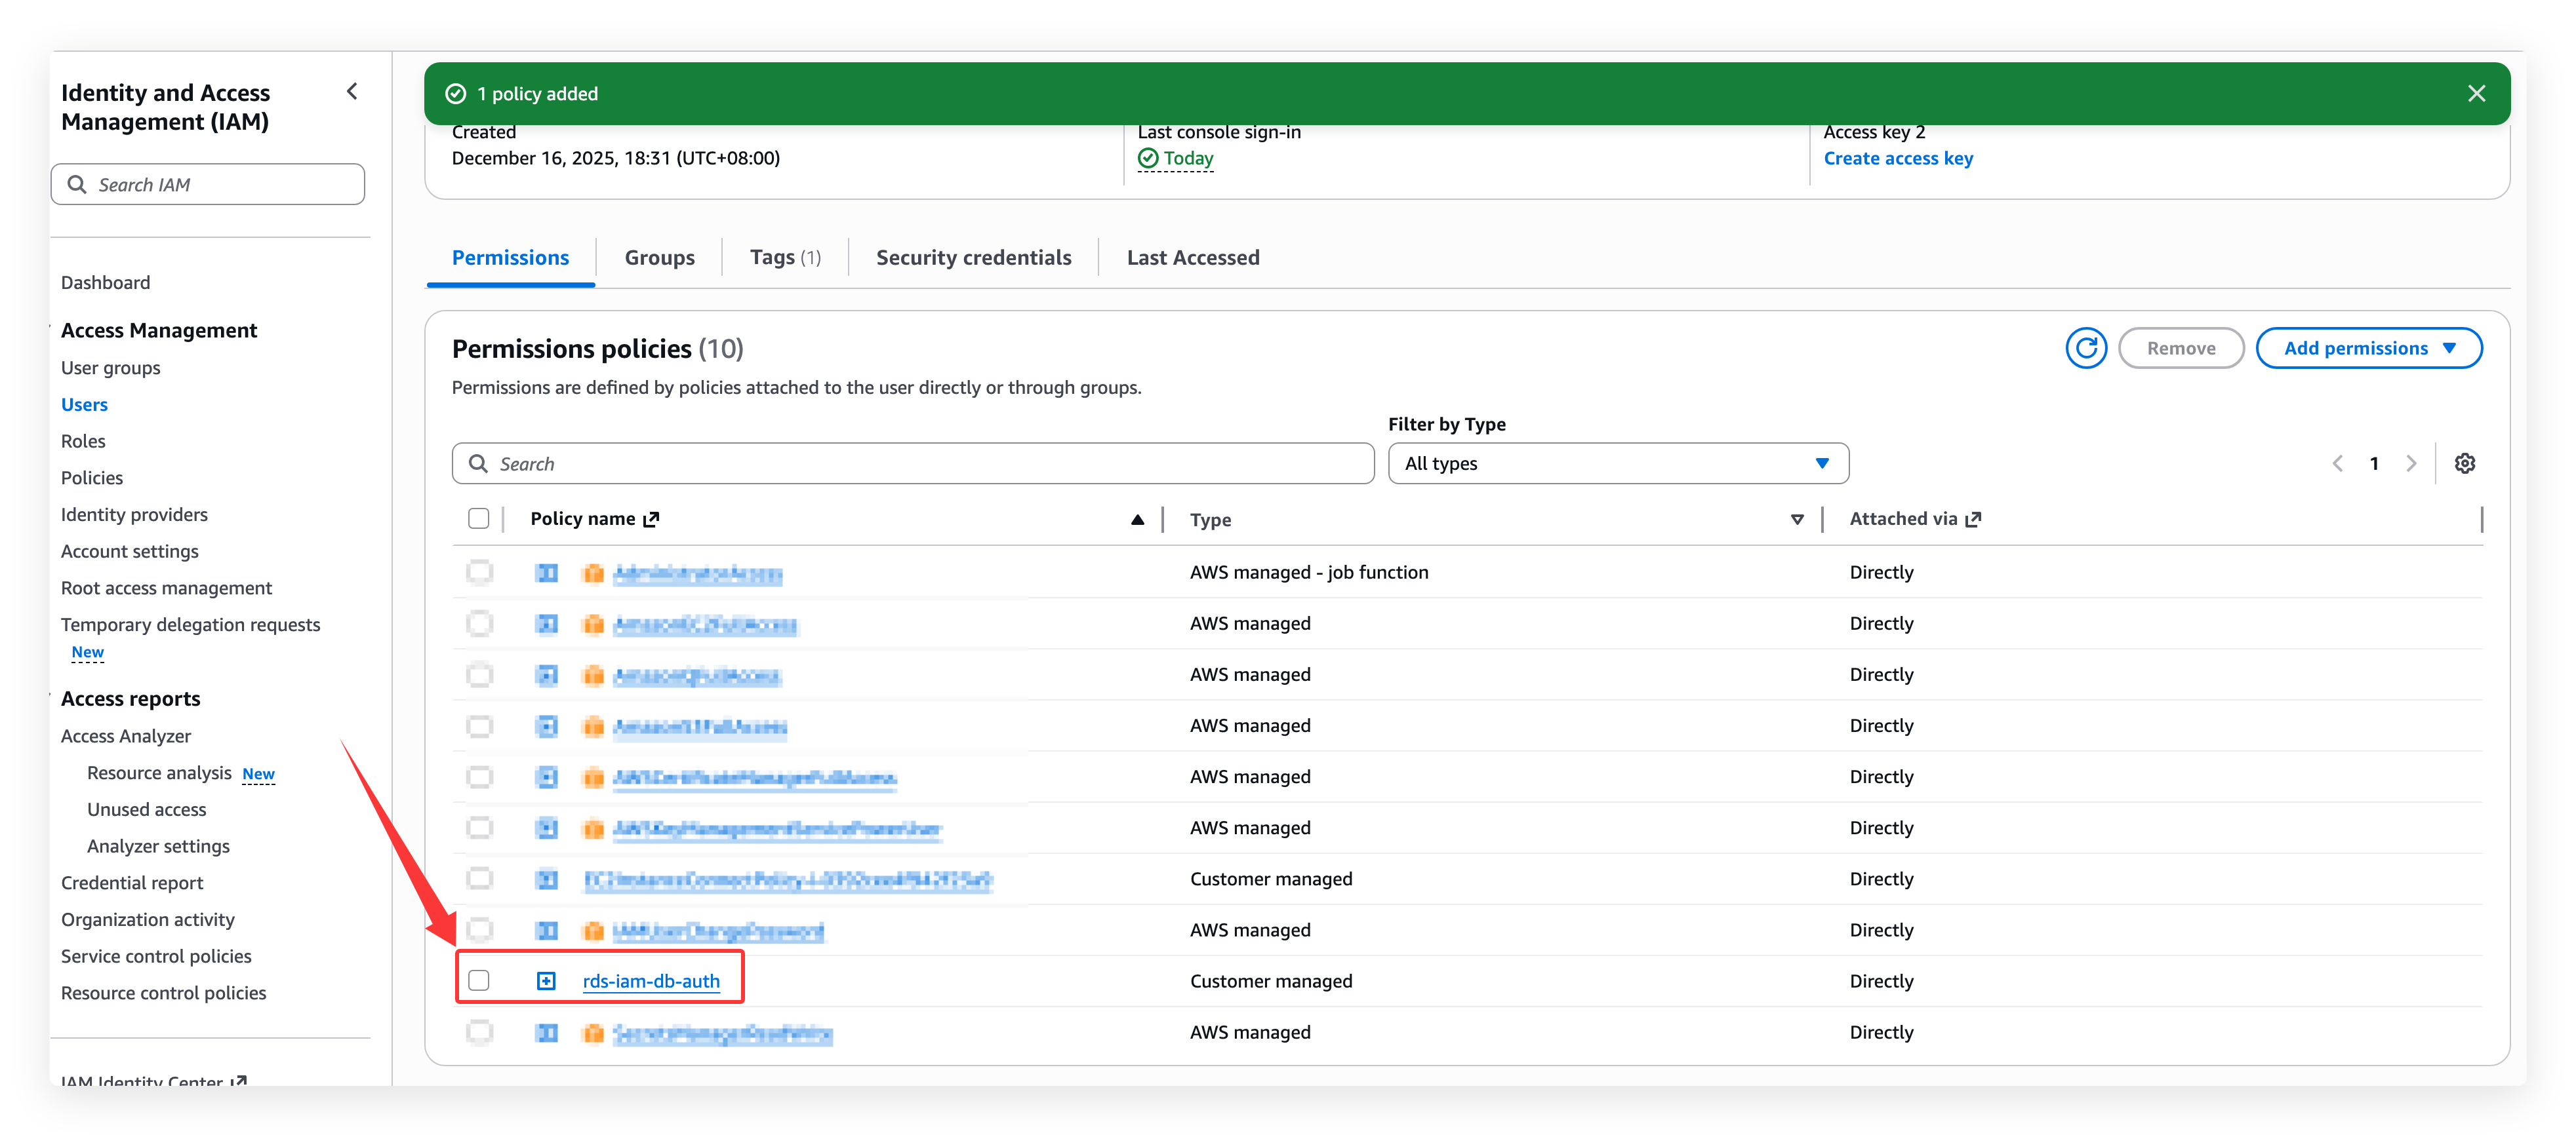Screen dimensions: 2576x1135
Task: Check the checkbox on the last policy row
Action: tap(480, 1032)
